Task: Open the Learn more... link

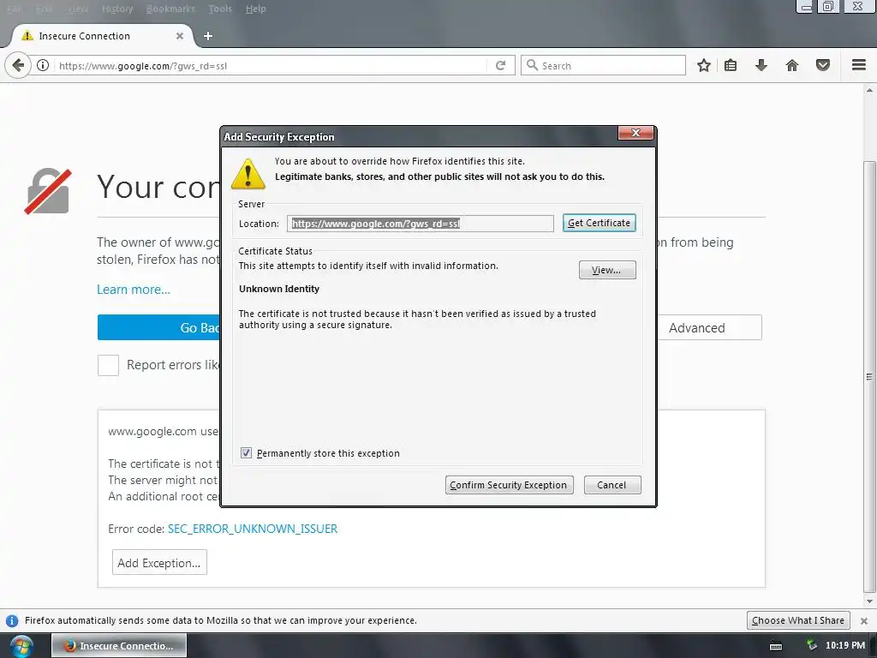Action: pyautogui.click(x=134, y=290)
